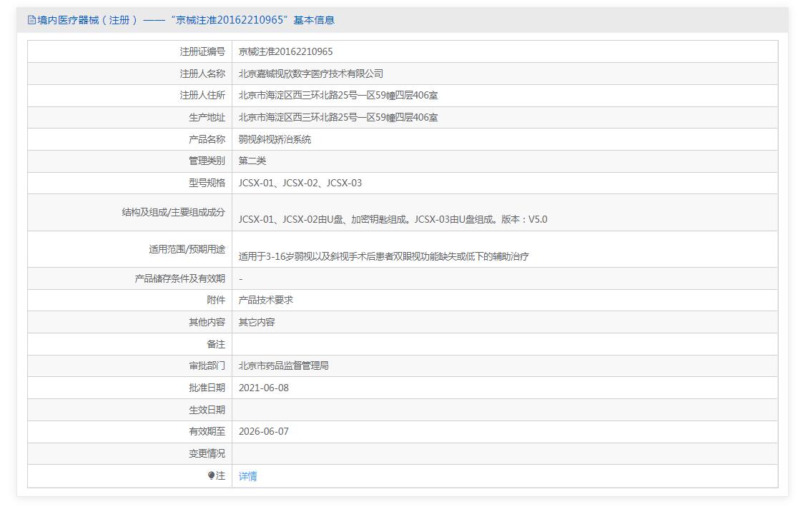The height and width of the screenshot is (514, 803).
Task: Click the 有效期至 label
Action: coord(207,432)
